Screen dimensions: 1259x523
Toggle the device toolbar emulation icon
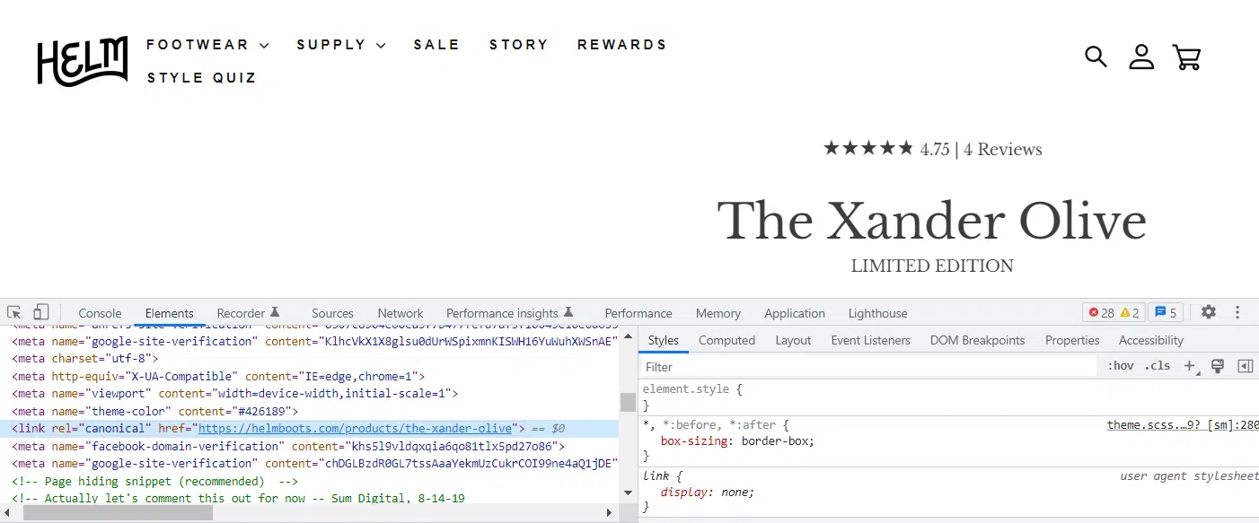point(40,310)
